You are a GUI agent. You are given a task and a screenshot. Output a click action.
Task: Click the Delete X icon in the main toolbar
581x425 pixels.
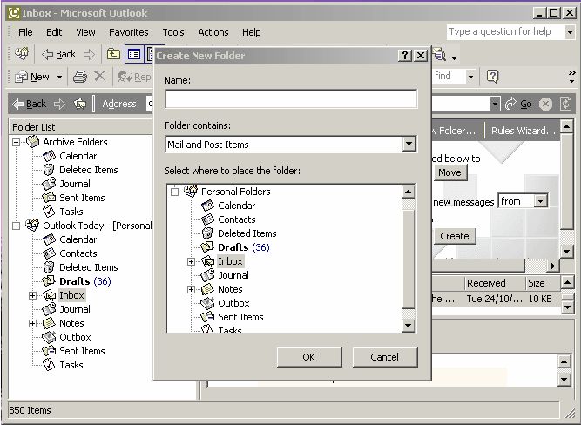tap(99, 77)
